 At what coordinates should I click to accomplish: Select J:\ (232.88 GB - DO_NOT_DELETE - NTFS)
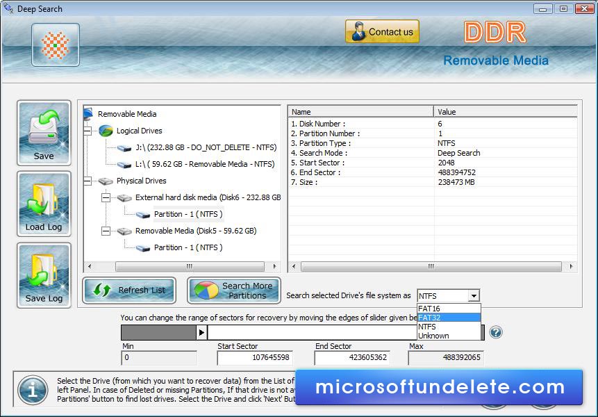click(x=206, y=147)
